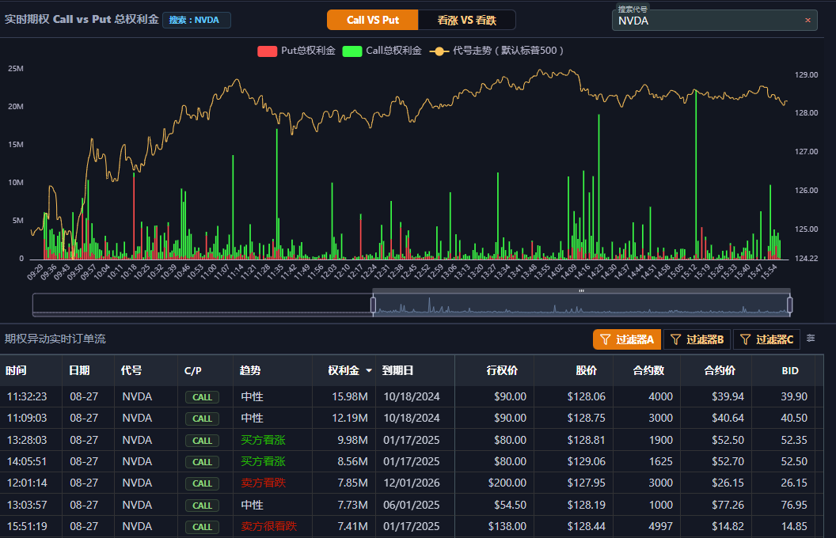Click the 06/01/2025 expiry date cell

(412, 505)
